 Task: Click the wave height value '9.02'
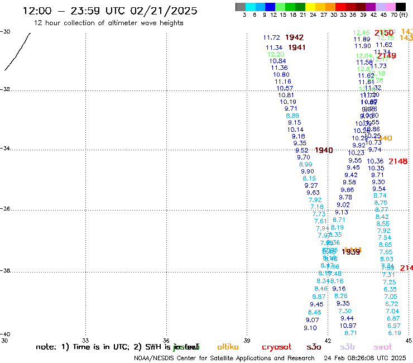[x=343, y=205]
